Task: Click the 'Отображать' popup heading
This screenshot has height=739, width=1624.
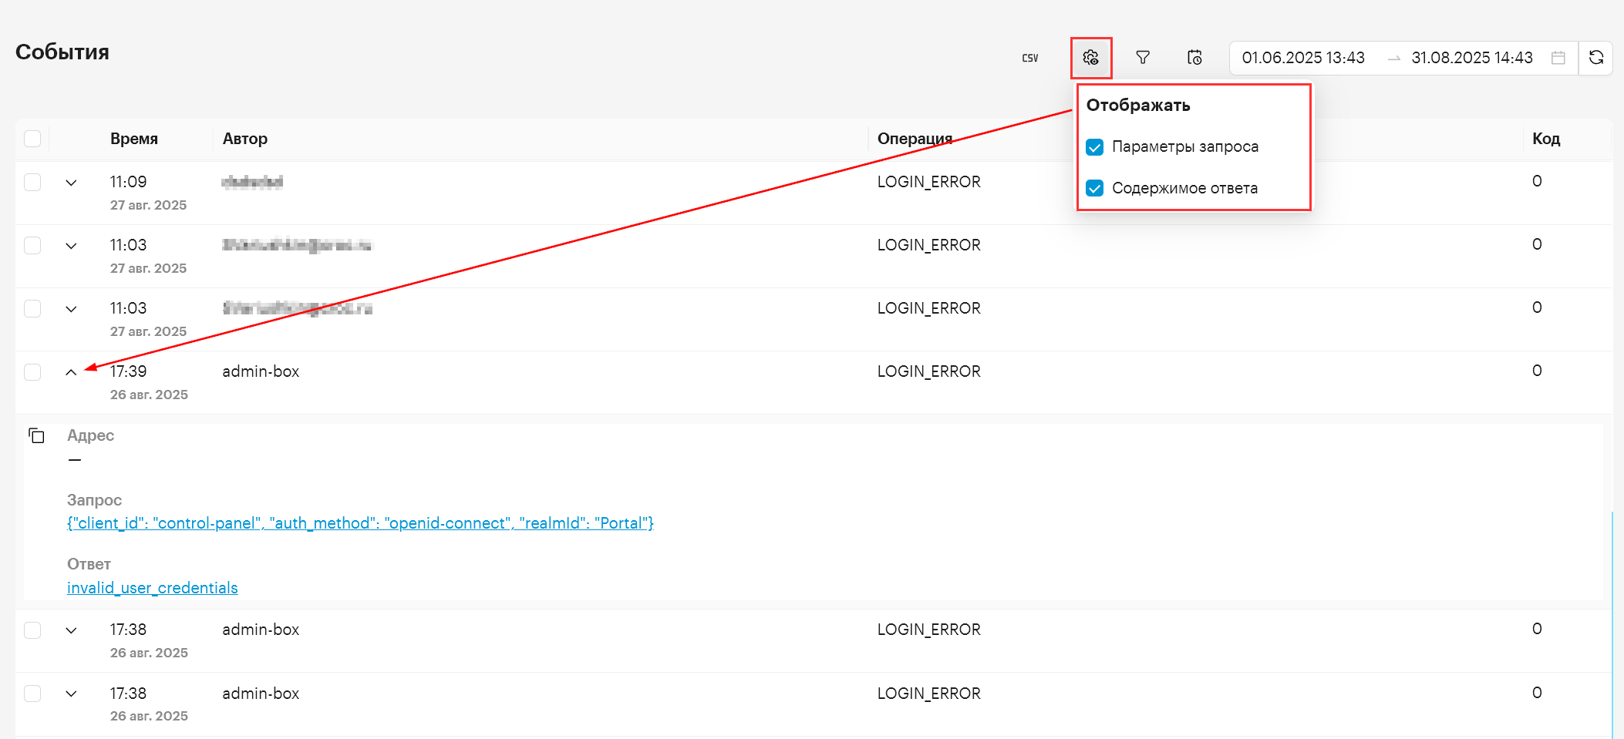Action: tap(1138, 106)
